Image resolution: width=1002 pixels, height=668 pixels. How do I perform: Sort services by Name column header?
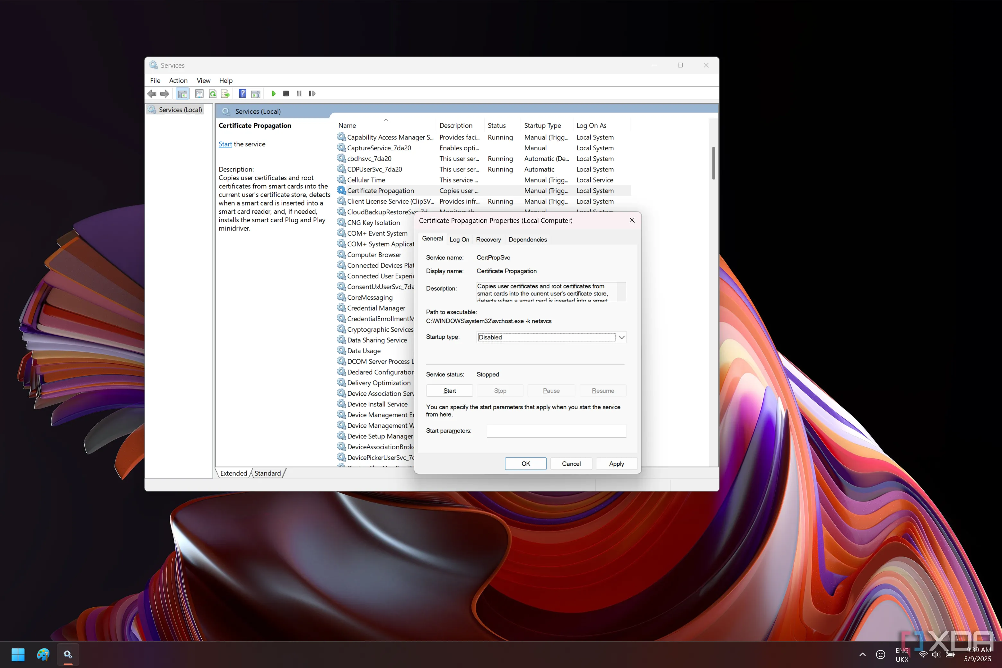(347, 125)
